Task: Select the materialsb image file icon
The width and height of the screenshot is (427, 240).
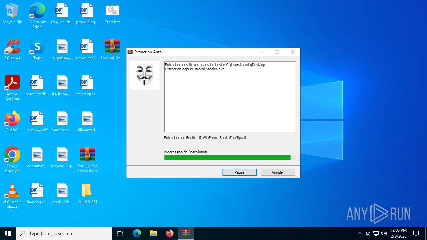Action: point(62,122)
